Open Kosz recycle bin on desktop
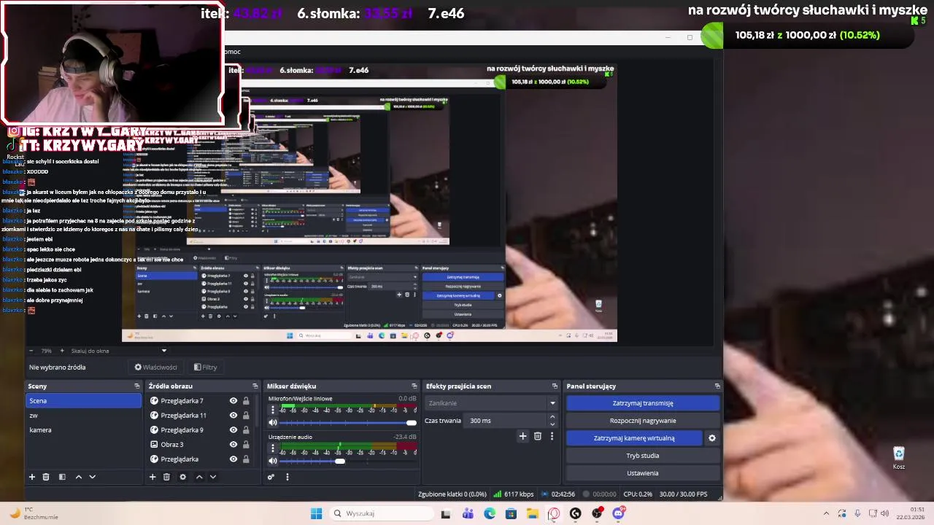 click(x=899, y=458)
